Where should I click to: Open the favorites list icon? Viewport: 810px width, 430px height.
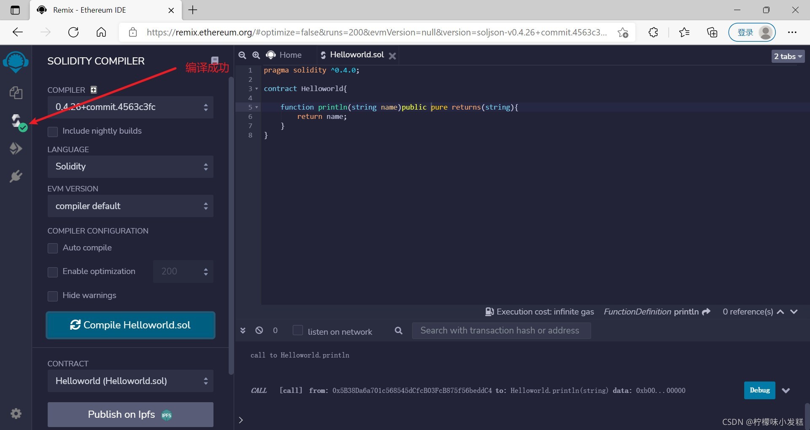pos(684,32)
